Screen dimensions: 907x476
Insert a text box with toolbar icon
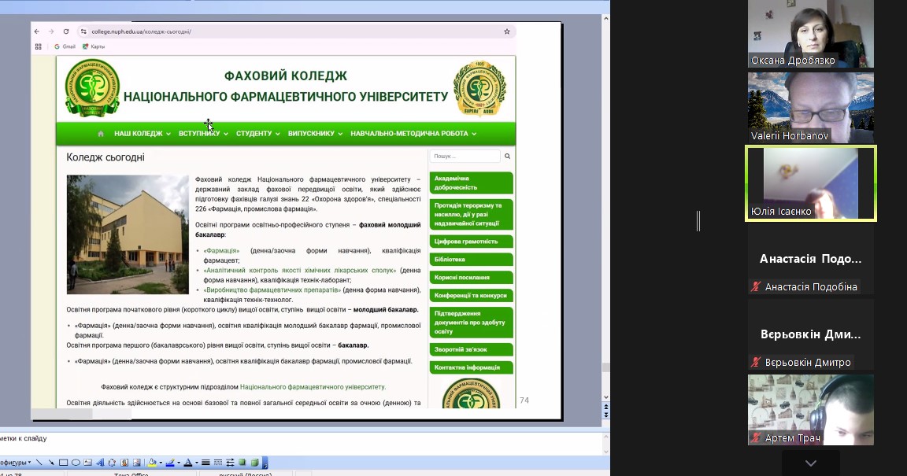pos(88,463)
